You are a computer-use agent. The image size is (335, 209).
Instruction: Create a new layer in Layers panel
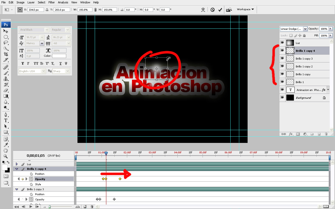pyautogui.click(x=319, y=134)
